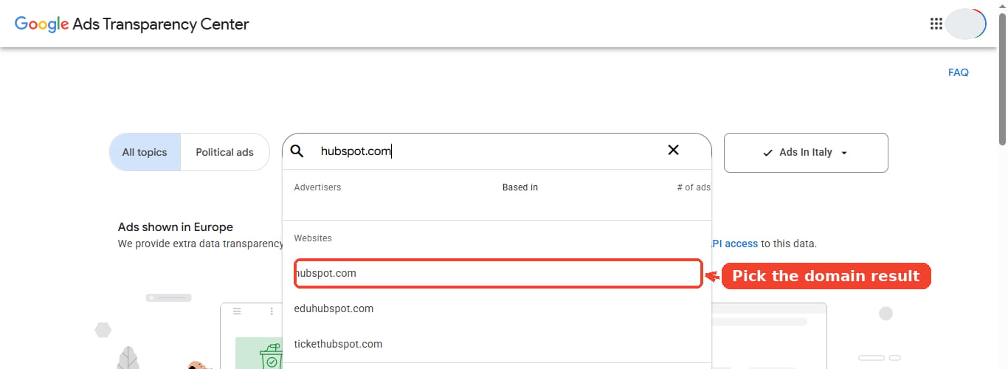Choose the tickethubspot.com website result

[x=497, y=344]
